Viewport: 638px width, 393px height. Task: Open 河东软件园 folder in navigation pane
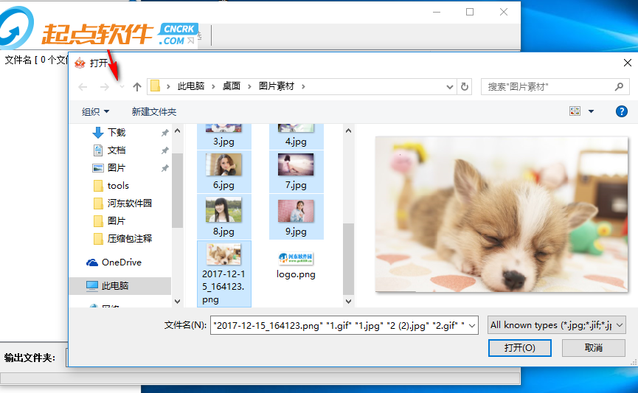point(129,203)
